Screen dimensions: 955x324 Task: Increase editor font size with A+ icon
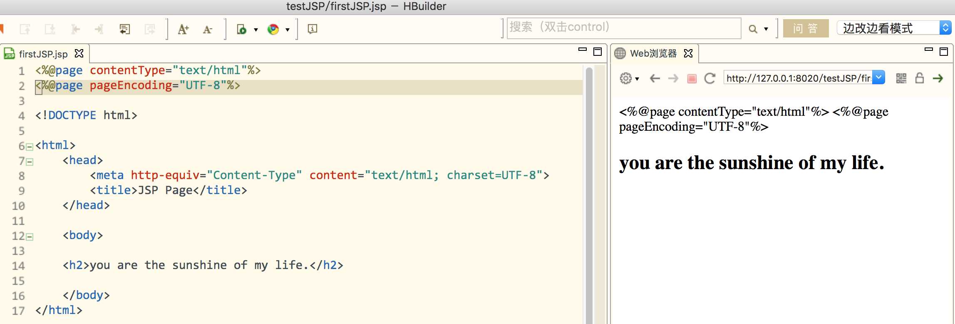point(183,29)
